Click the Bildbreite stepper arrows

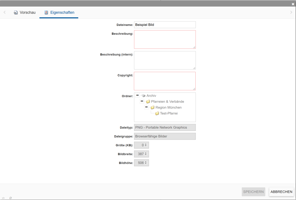(x=146, y=153)
